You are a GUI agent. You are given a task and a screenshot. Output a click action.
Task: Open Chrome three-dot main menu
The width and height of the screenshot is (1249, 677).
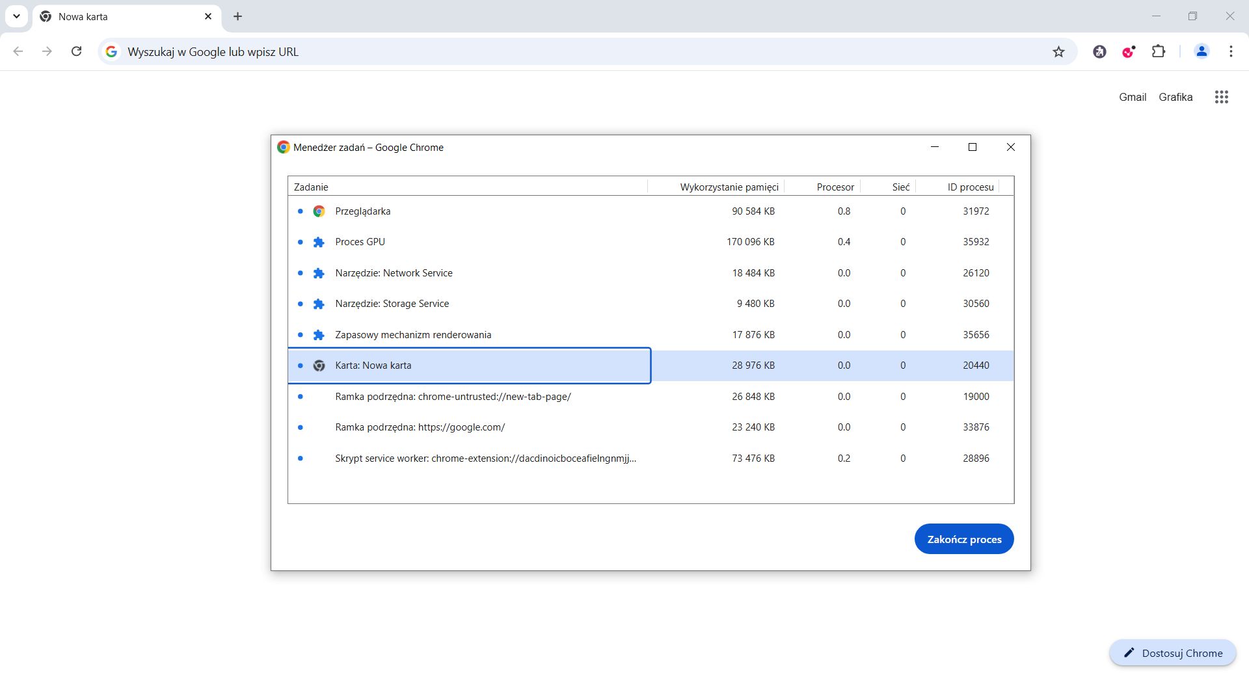pos(1231,51)
